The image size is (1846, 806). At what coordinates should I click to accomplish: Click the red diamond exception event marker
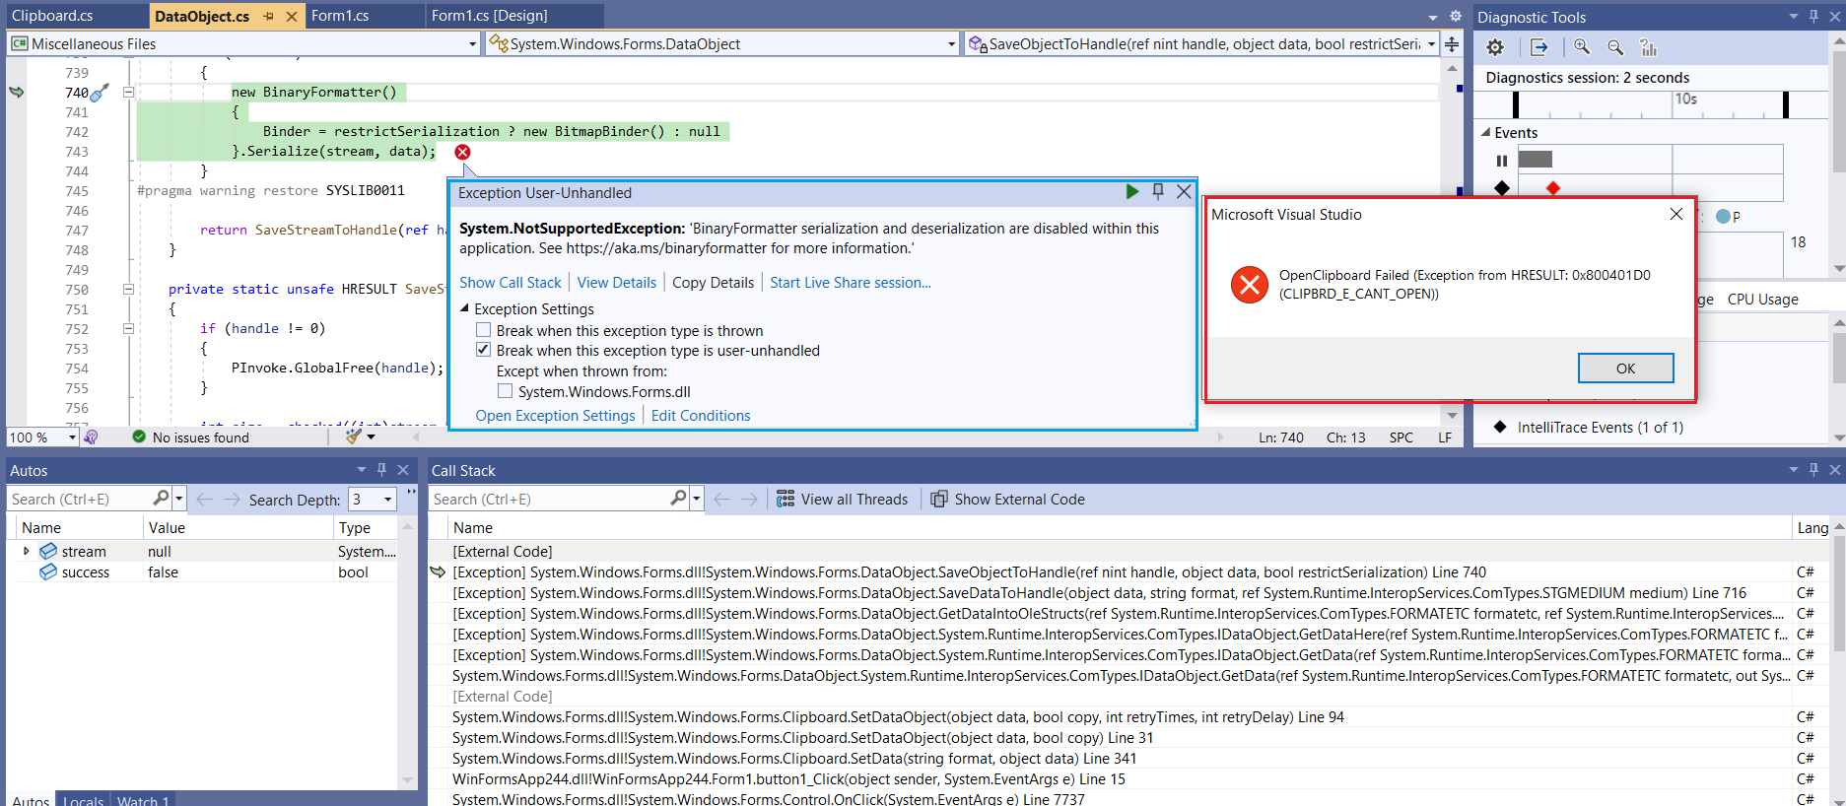pos(1553,188)
